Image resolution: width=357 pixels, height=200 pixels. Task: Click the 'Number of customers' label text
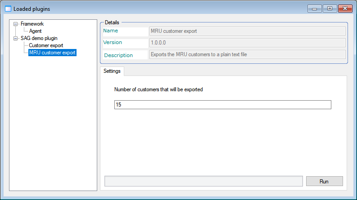point(158,89)
